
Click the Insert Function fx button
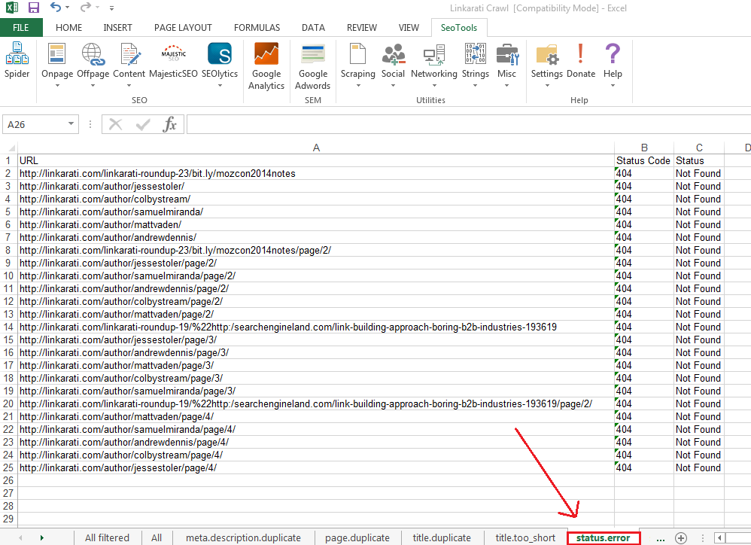[170, 124]
